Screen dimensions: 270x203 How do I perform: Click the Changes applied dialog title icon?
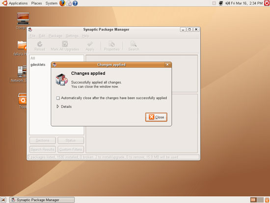[54, 64]
